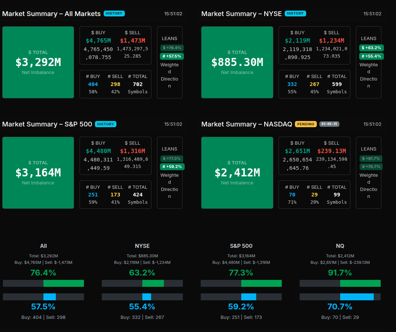Click the Market Summary – S&P 500 heading
396x332 pixels.
(x=47, y=124)
